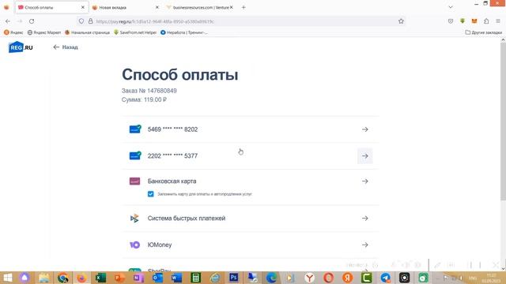Click the Банковская карта purple card icon
Viewport: 506px width, 284px height.
coord(134,181)
